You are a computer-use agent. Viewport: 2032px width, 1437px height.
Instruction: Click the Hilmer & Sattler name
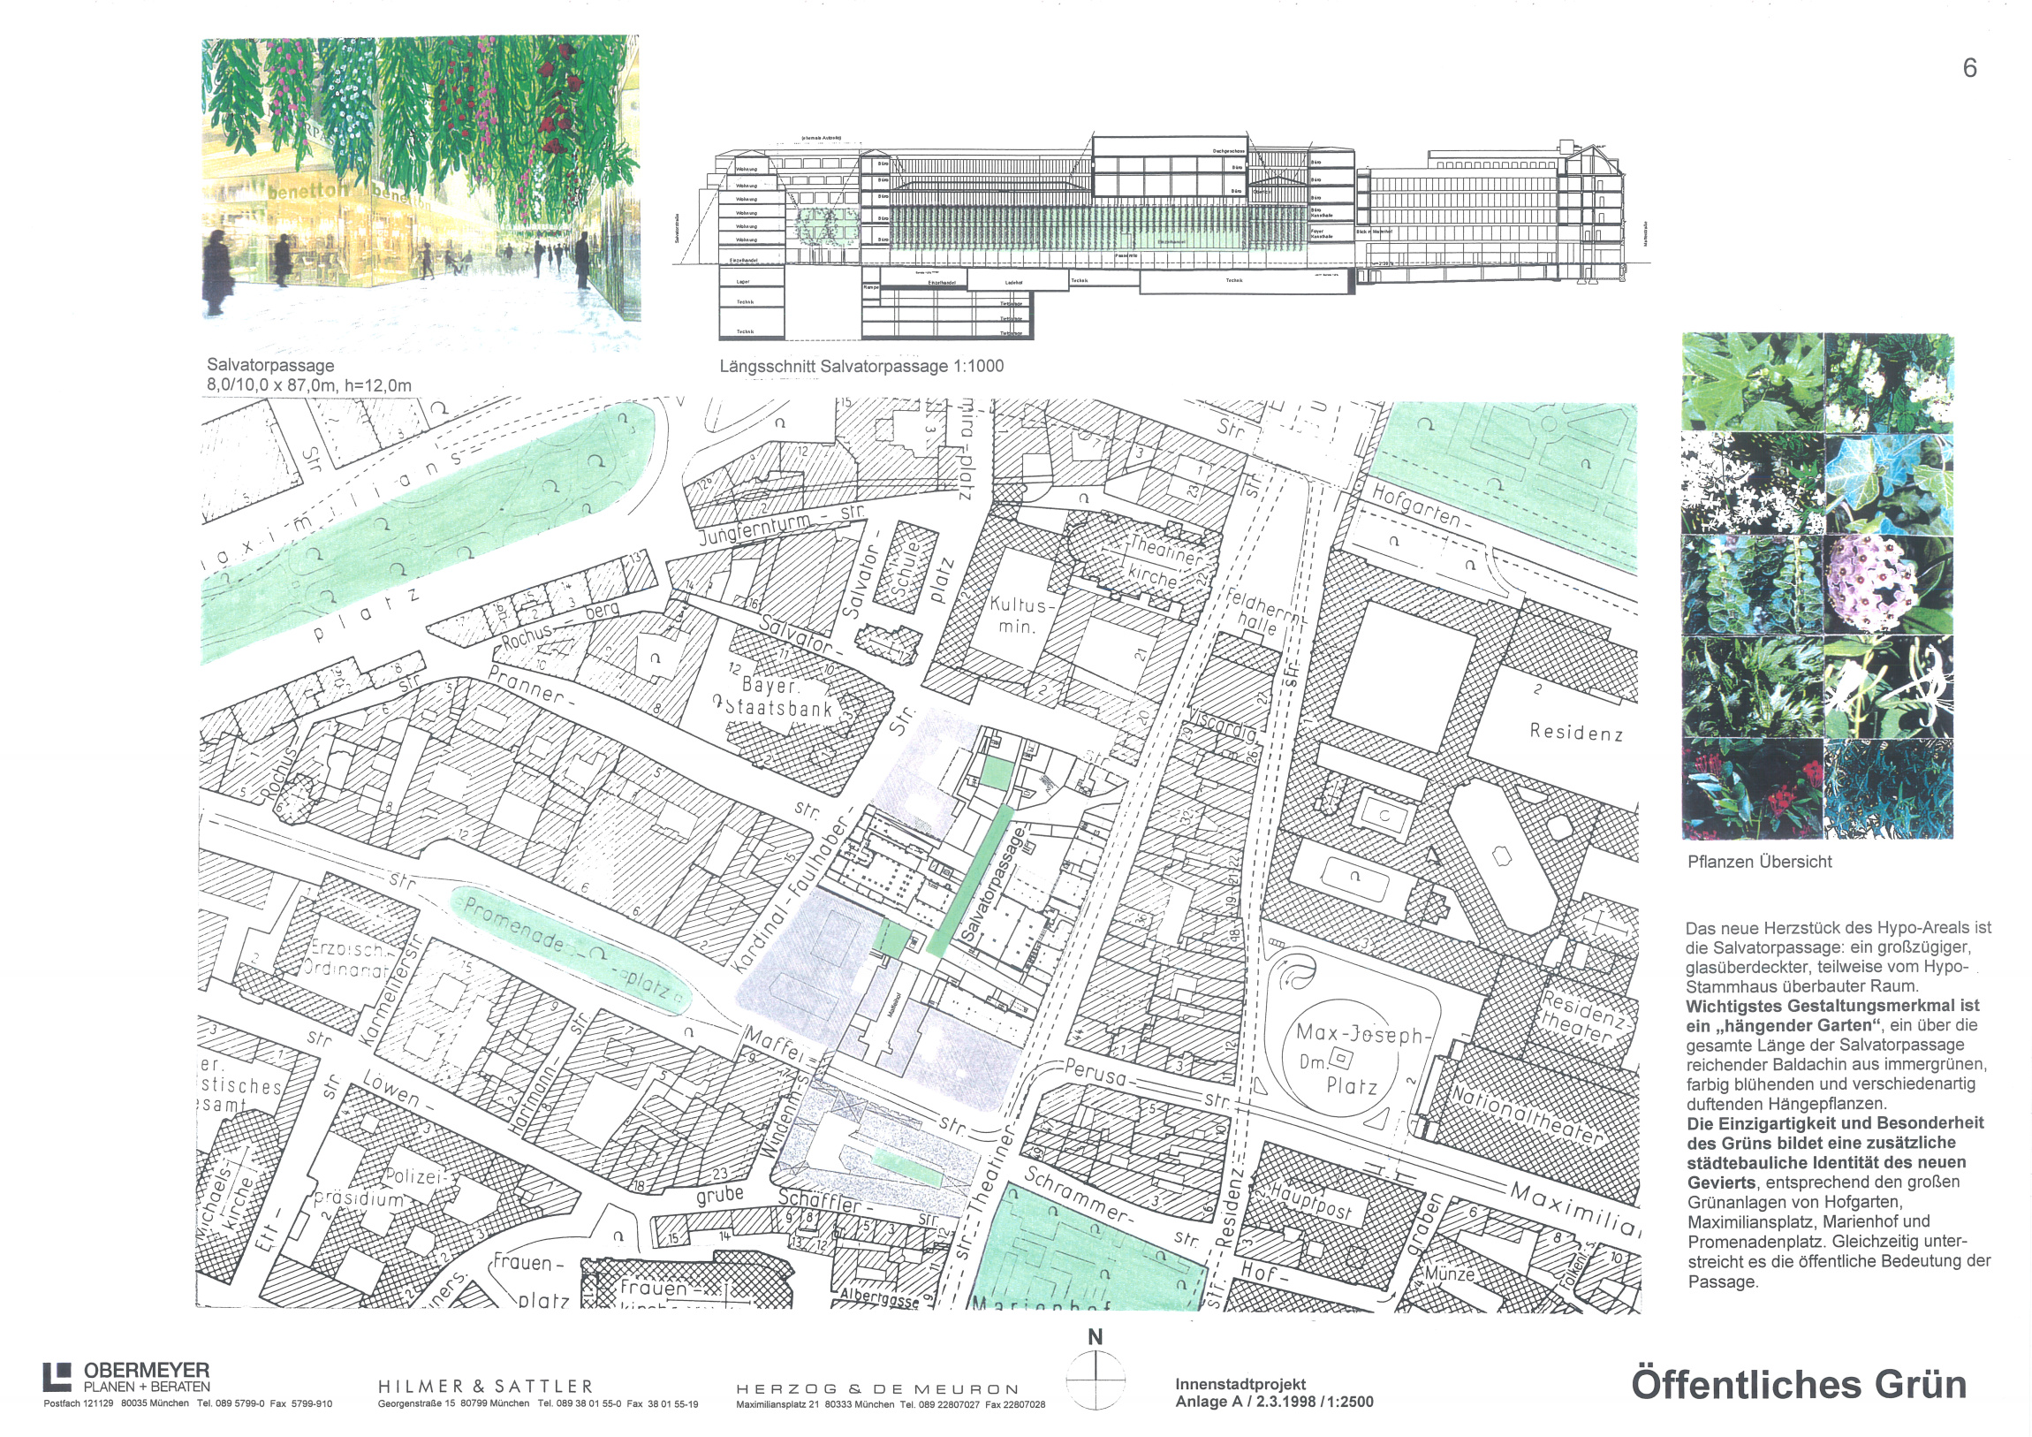point(485,1387)
